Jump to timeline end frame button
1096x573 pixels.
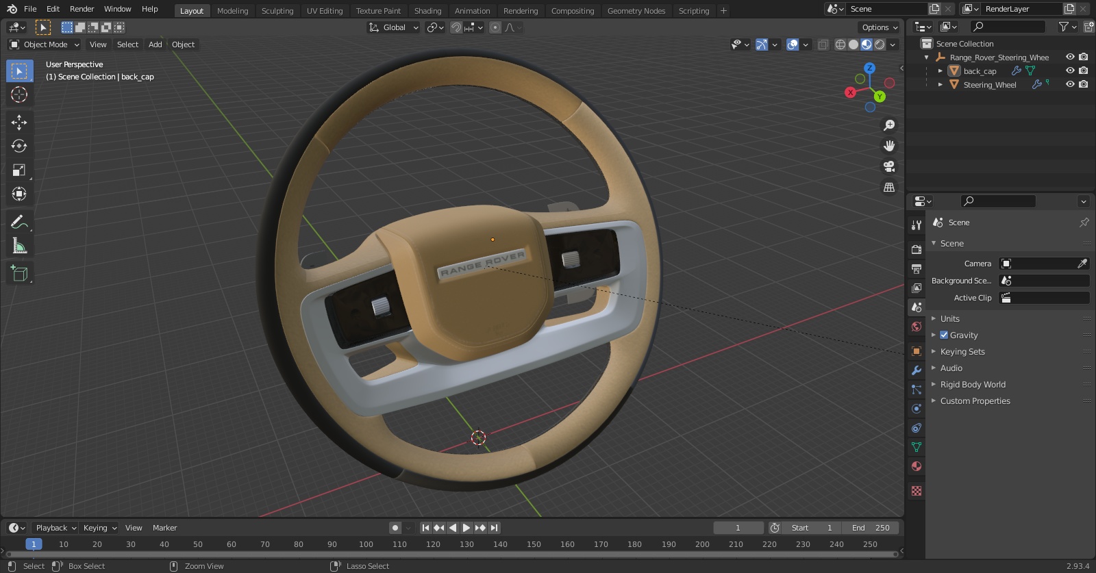[494, 528]
